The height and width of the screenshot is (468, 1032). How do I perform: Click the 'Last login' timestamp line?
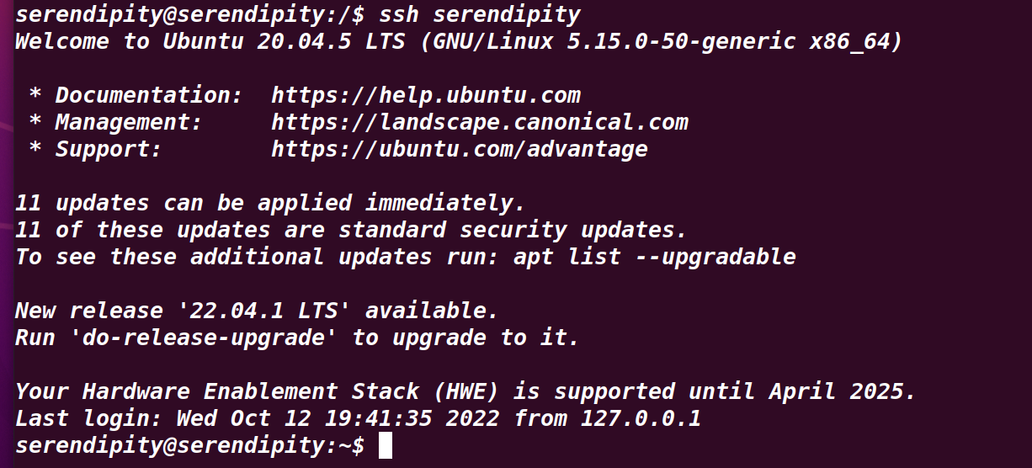358,418
